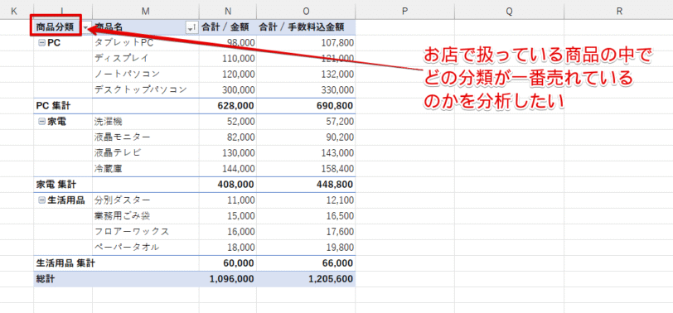Click the 408,000 subtotal cell
This screenshot has width=673, height=313.
tap(227, 185)
